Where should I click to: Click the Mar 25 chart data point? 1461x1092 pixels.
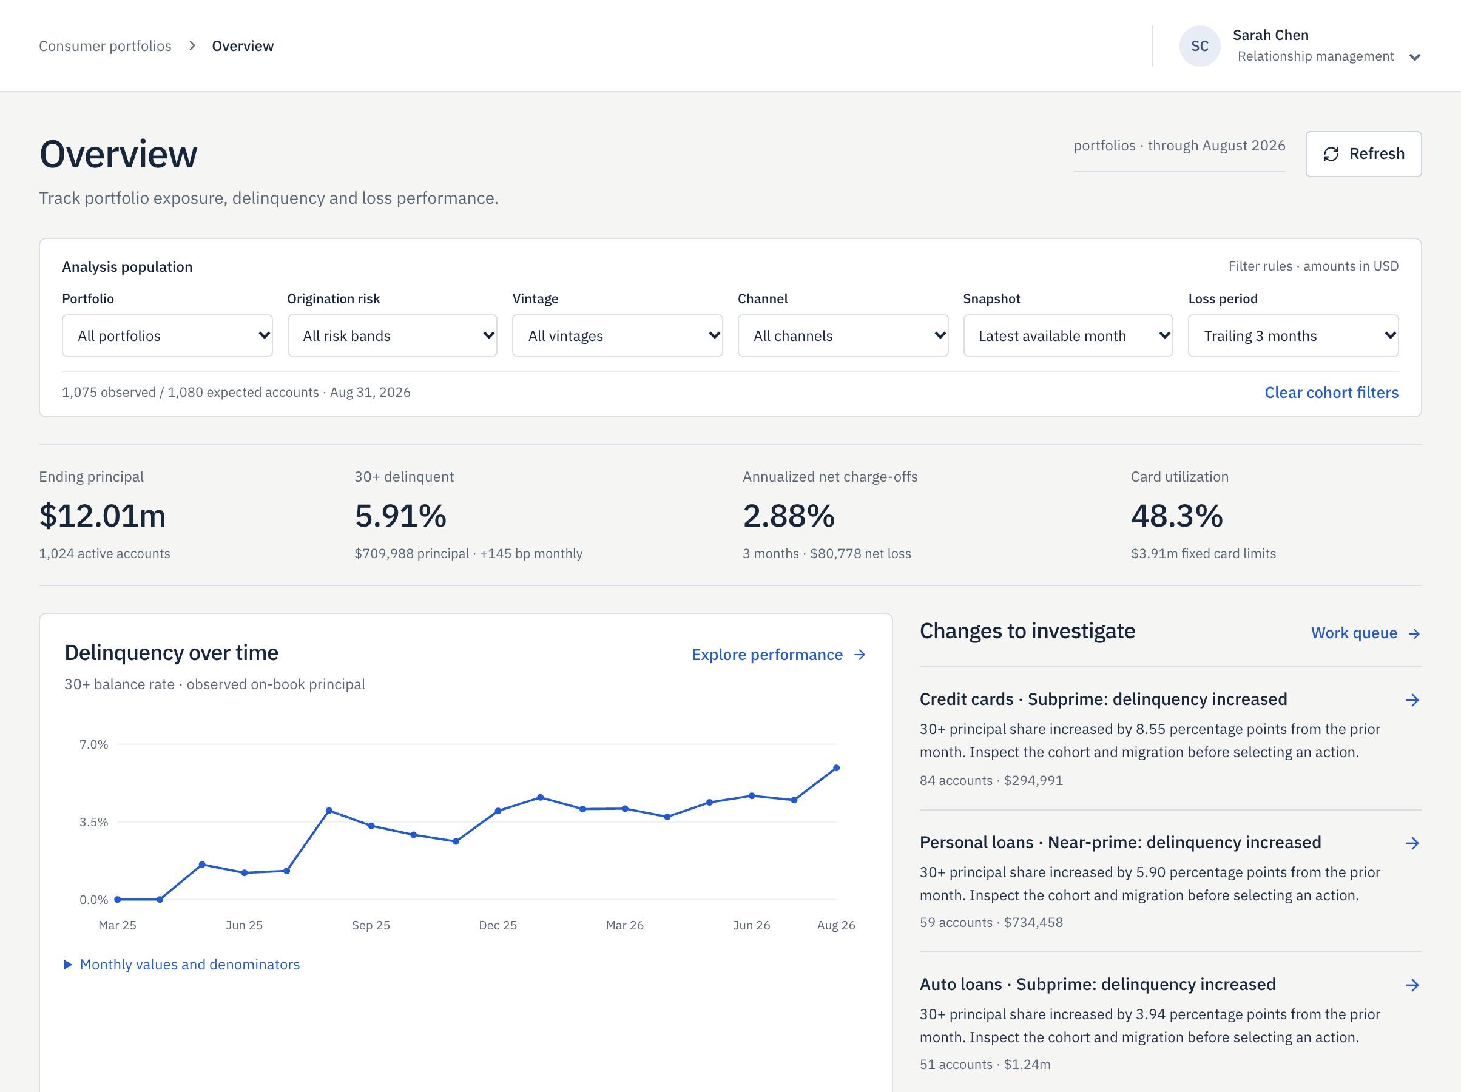coord(118,899)
